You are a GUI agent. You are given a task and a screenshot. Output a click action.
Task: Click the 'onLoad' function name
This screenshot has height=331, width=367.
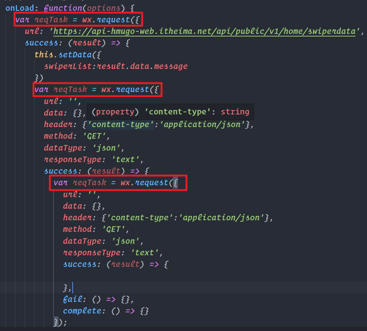[x=20, y=8]
